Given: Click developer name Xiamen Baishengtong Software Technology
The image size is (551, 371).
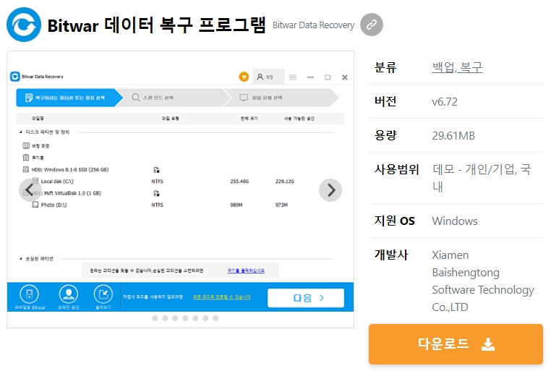Looking at the screenshot, I should 483,281.
